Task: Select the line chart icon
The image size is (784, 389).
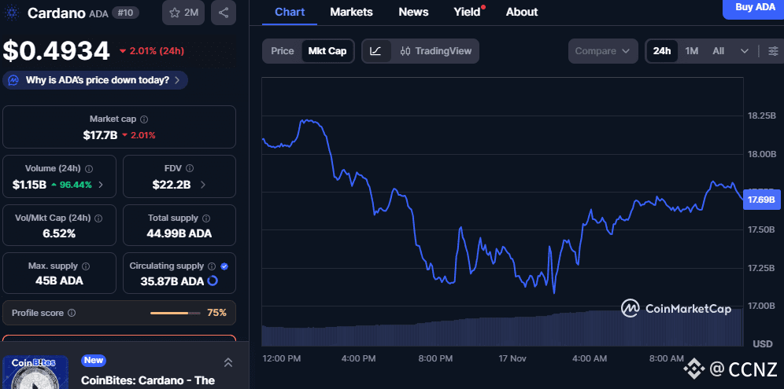Action: 376,51
